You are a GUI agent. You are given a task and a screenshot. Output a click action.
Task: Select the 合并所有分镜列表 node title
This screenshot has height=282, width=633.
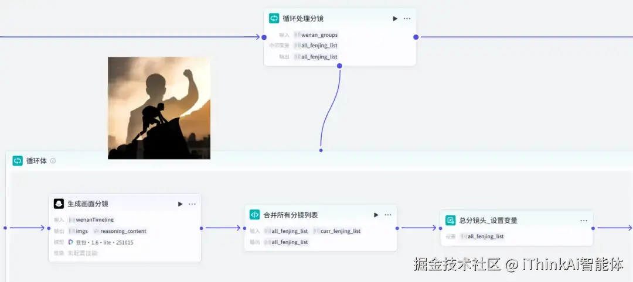point(291,215)
